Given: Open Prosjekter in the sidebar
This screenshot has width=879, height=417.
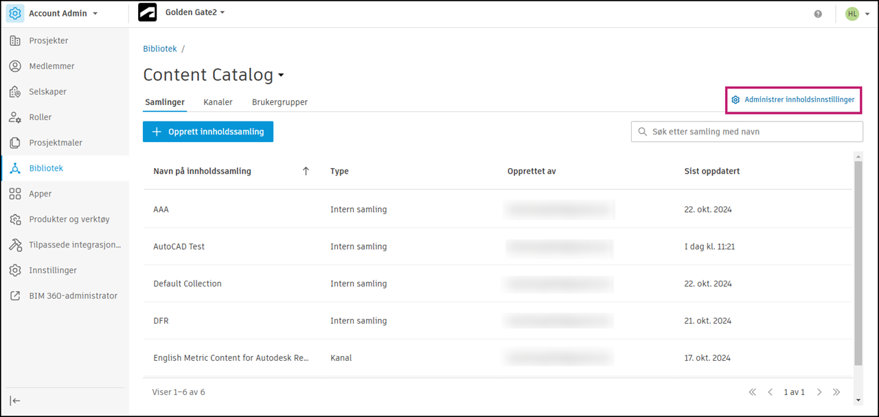Looking at the screenshot, I should tap(49, 41).
